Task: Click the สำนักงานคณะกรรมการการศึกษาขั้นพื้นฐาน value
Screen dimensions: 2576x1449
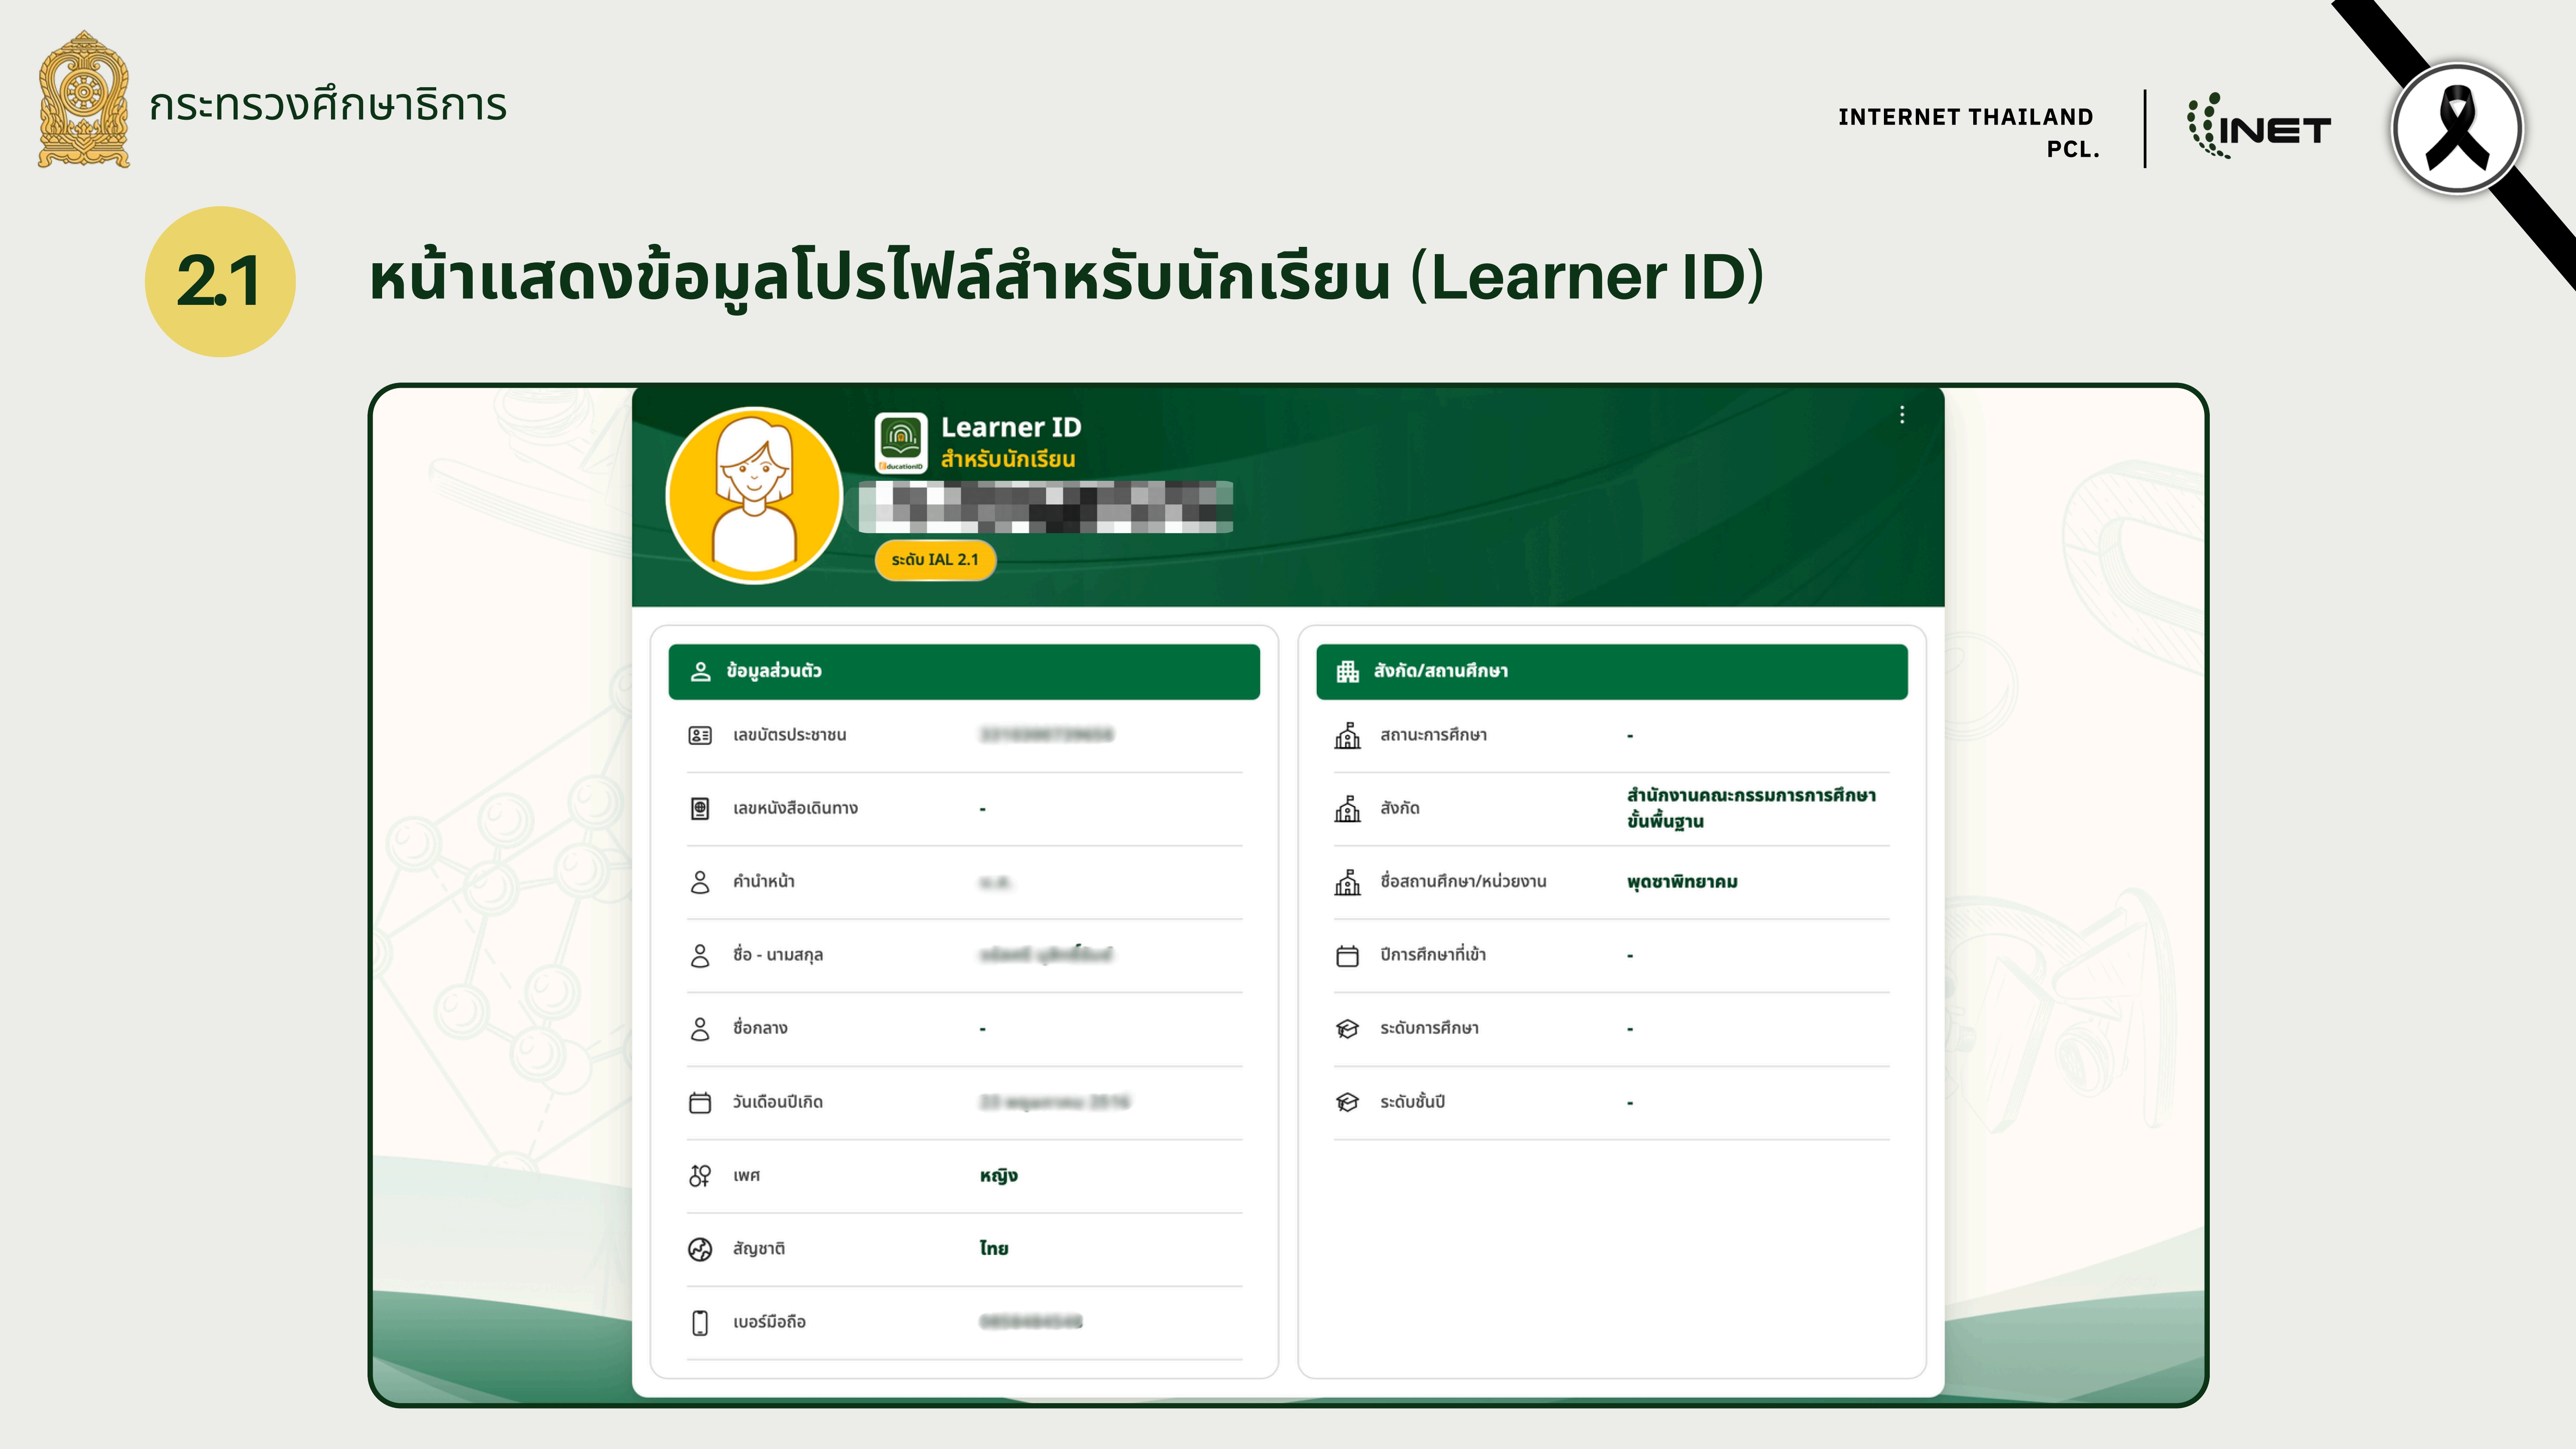Action: point(1751,808)
